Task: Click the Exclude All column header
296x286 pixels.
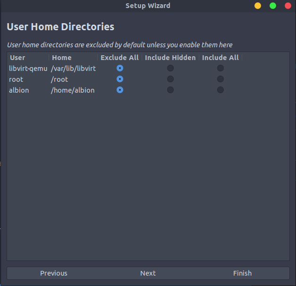Action: point(120,58)
